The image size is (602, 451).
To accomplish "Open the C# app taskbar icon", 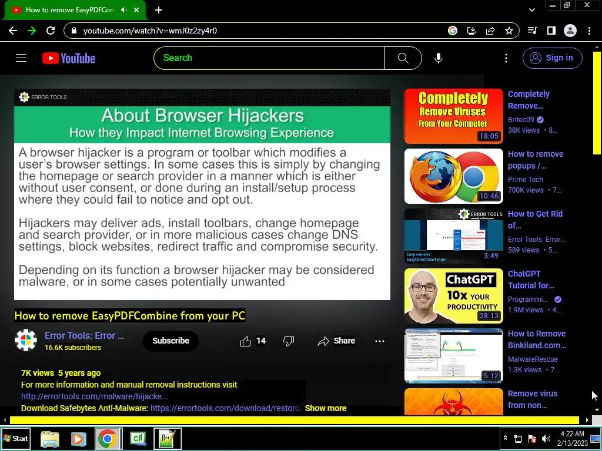I will click(x=138, y=439).
